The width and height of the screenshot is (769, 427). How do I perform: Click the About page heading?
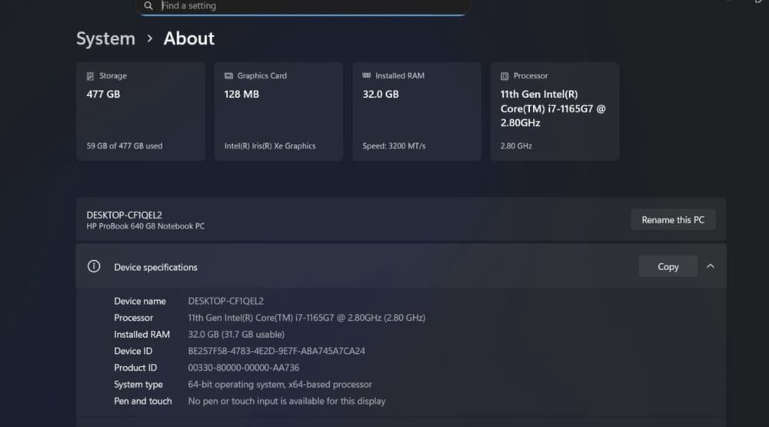click(189, 38)
